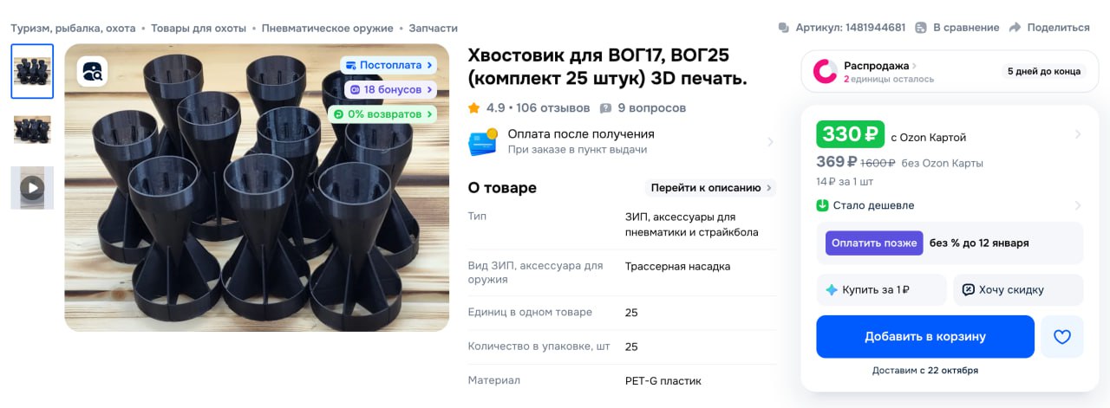Click the green 'Стало дешевле' price drop icon
Image resolution: width=1110 pixels, height=408 pixels.
822,205
